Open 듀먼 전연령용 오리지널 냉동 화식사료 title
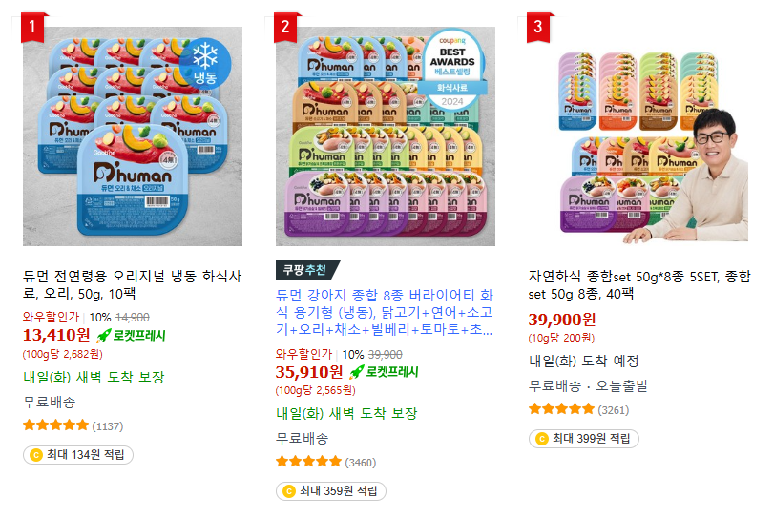The image size is (774, 518). click(133, 284)
